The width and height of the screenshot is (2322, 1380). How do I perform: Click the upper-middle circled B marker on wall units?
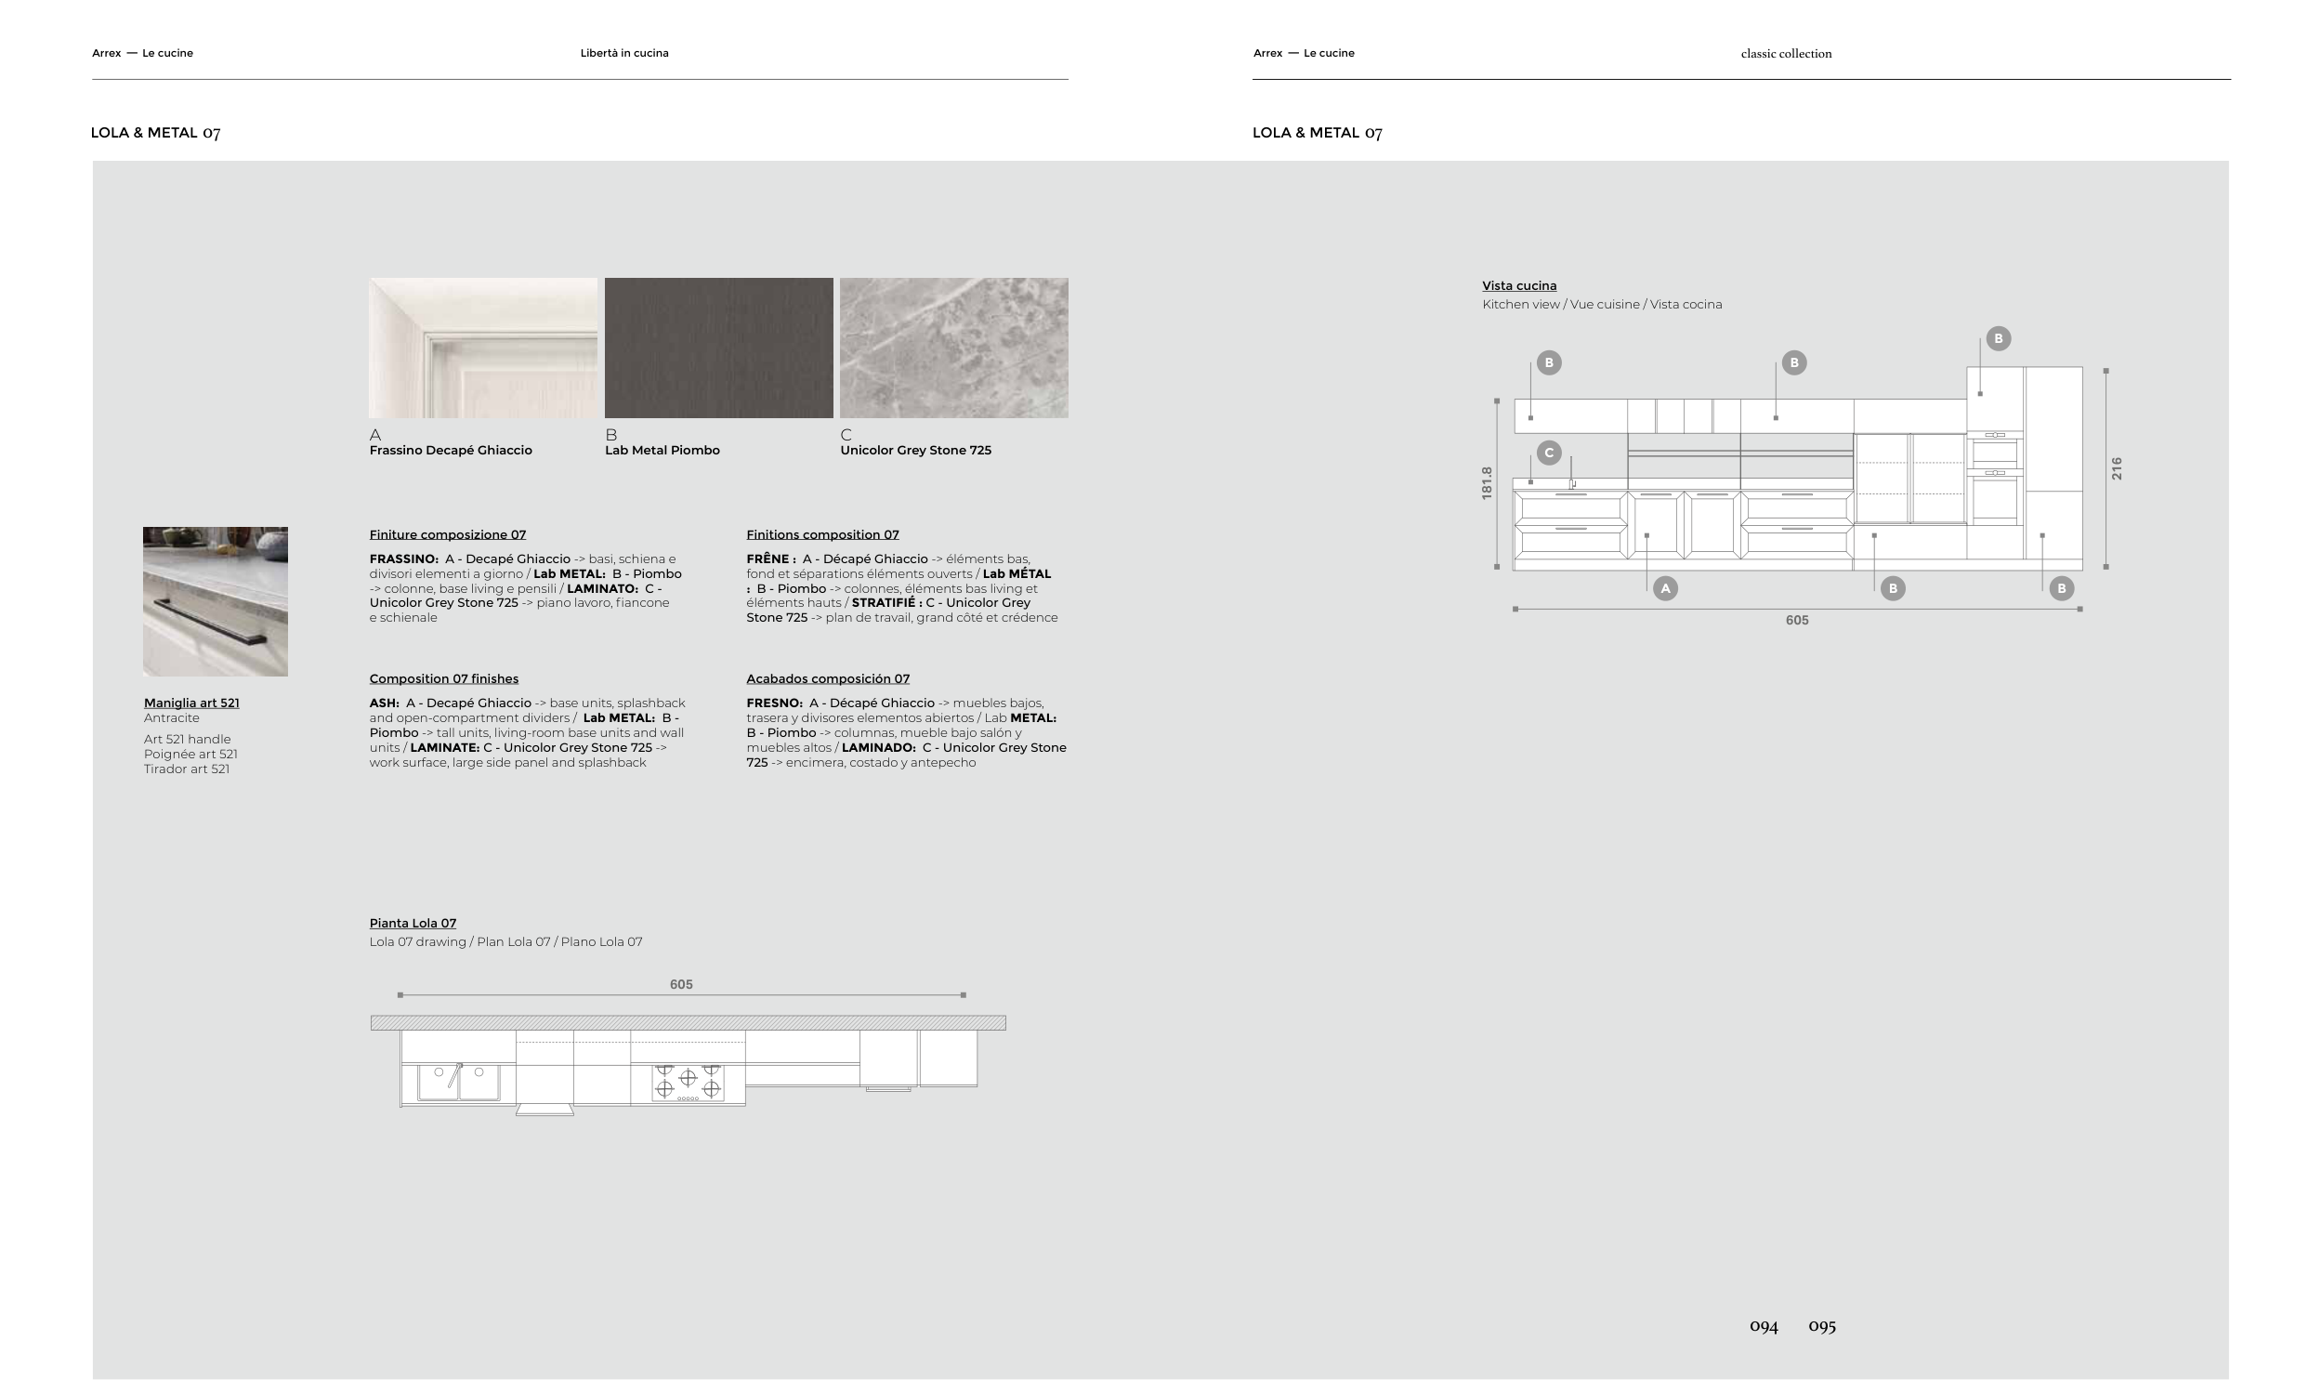pos(1794,362)
